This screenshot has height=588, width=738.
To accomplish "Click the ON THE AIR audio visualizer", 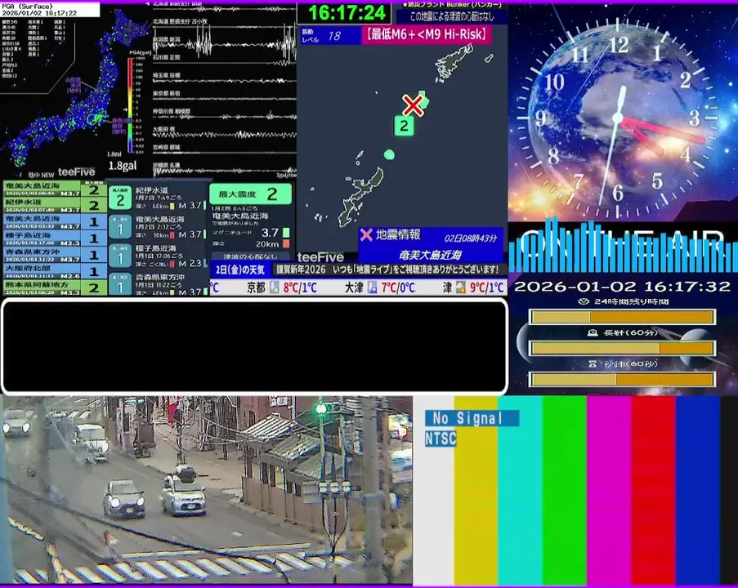I will coord(623,245).
